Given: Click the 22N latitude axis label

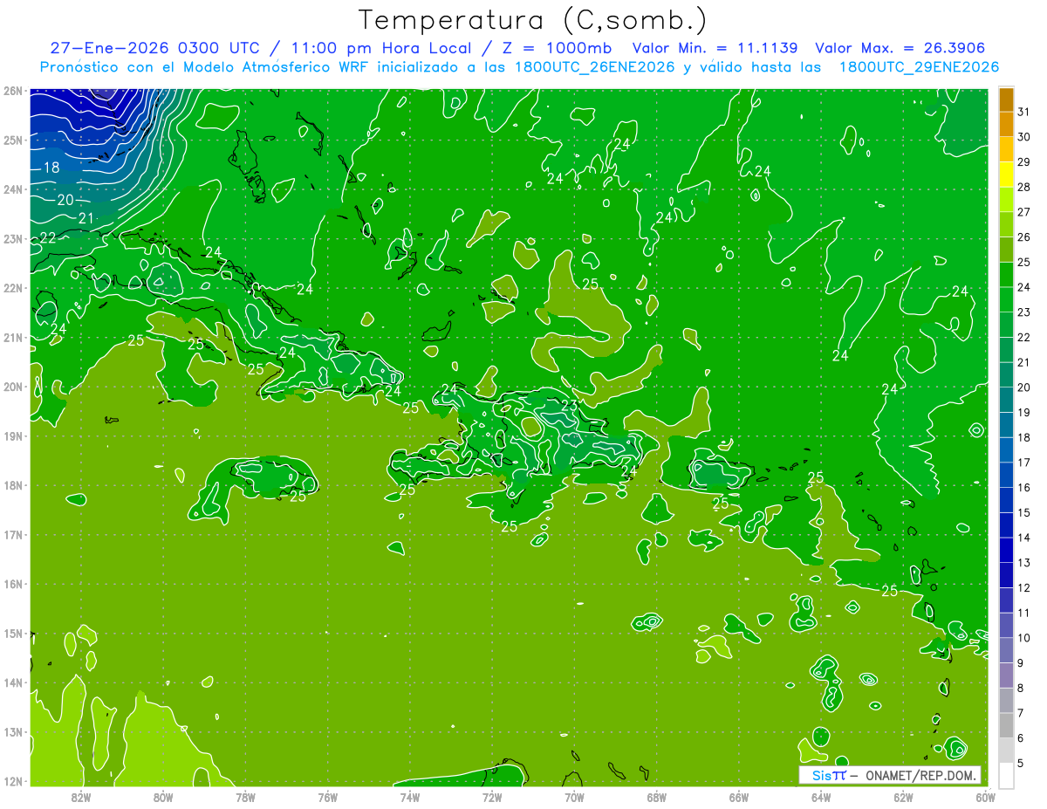Looking at the screenshot, I should (13, 288).
